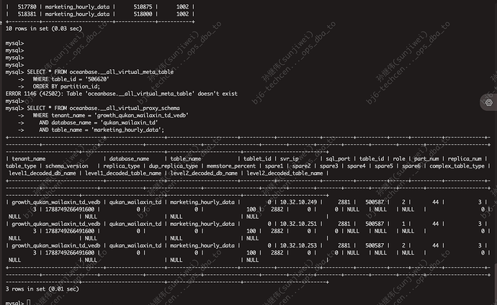Click the server IP 10.32.10.253
Screen dimensions: 497x305
pyautogui.click(x=298, y=245)
